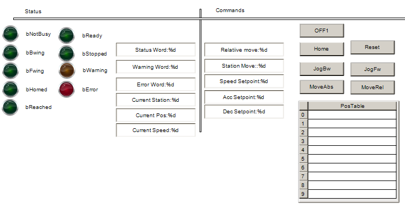Click the bBwing status lamp
Image resolution: width=405 pixels, height=208 pixels.
coord(10,52)
